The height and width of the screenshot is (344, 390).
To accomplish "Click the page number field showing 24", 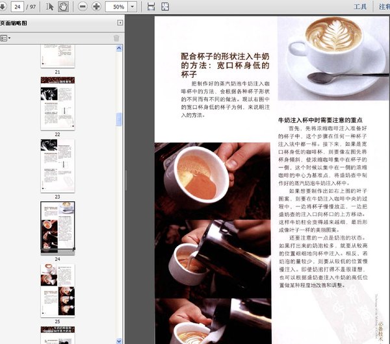I will tap(17, 6).
